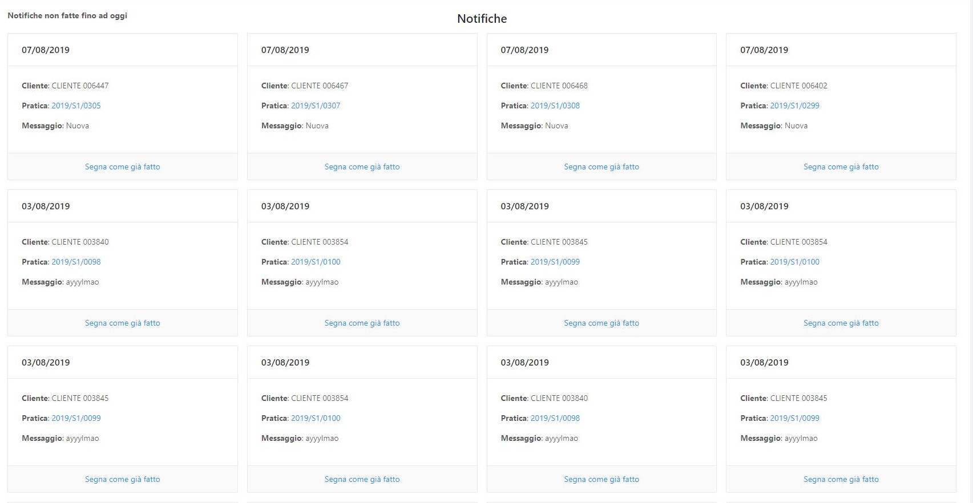Mark bottom-row CLIENTE 003854 notification as done
This screenshot has width=973, height=503.
[x=362, y=479]
